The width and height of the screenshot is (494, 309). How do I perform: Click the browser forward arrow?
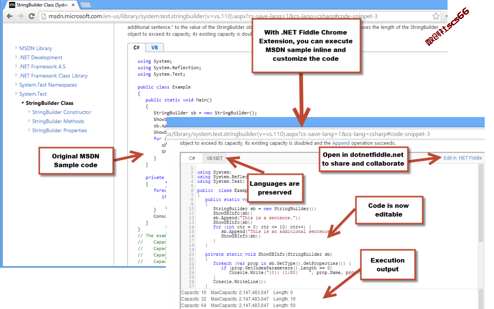[21, 16]
